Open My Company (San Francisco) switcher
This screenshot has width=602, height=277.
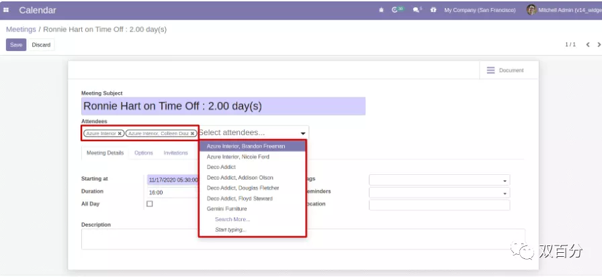click(480, 10)
